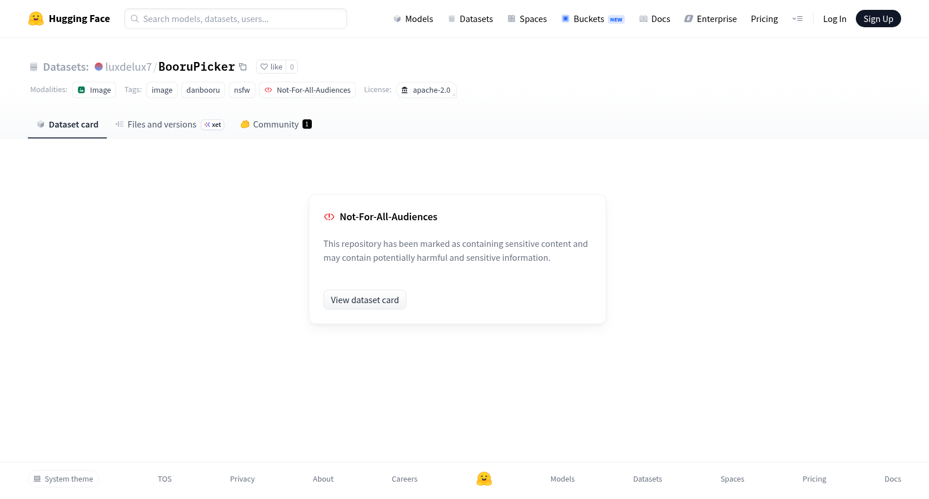Viewport: 929px width, 499px height.
Task: Open the Pricing footer link
Action: point(814,479)
